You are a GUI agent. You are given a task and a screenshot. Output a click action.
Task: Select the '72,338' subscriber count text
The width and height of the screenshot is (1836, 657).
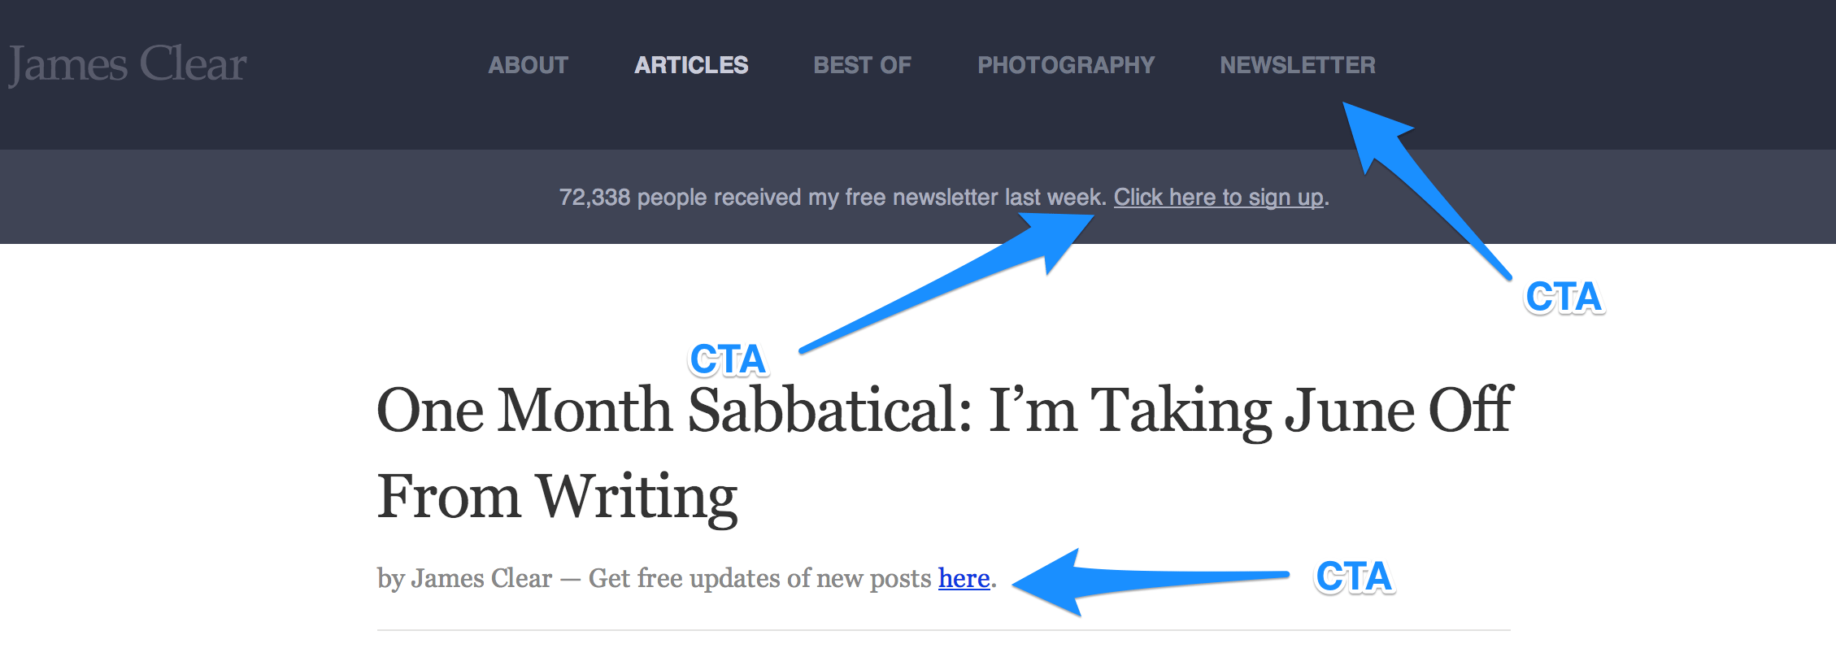click(594, 198)
